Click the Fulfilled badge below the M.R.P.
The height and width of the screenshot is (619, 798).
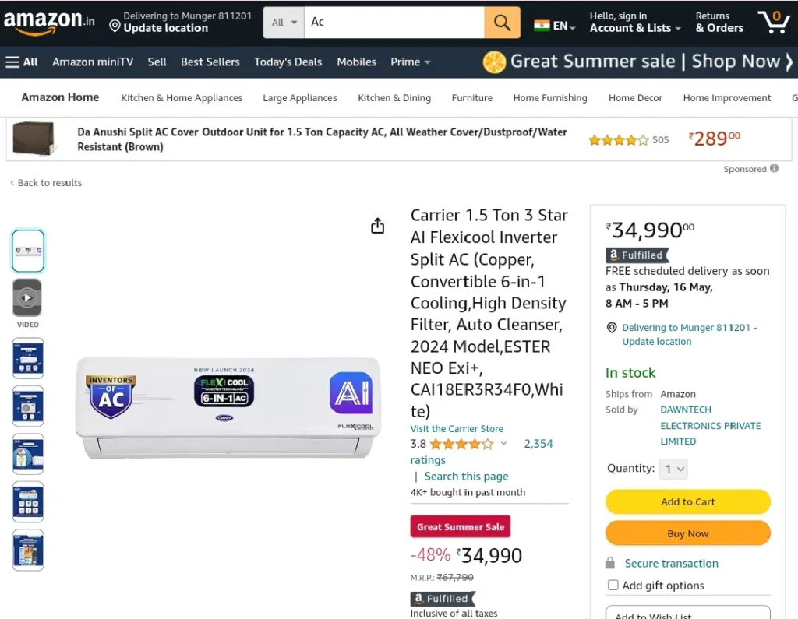coord(443,599)
